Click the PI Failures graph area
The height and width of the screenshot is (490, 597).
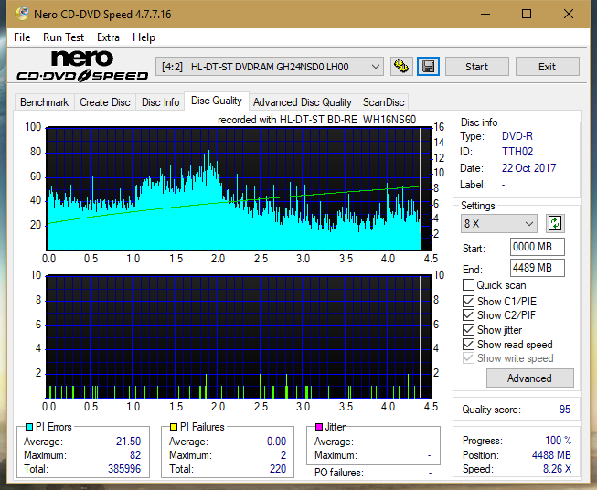tap(239, 336)
